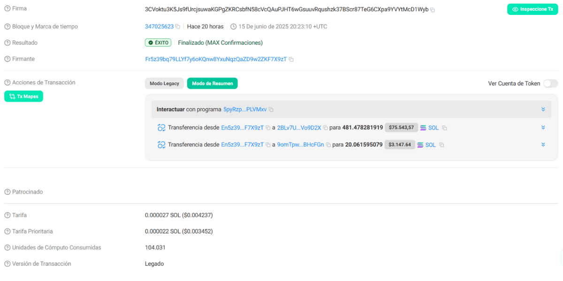The height and width of the screenshot is (281, 563).
Task: Copy block number 347025623
Action: click(178, 27)
